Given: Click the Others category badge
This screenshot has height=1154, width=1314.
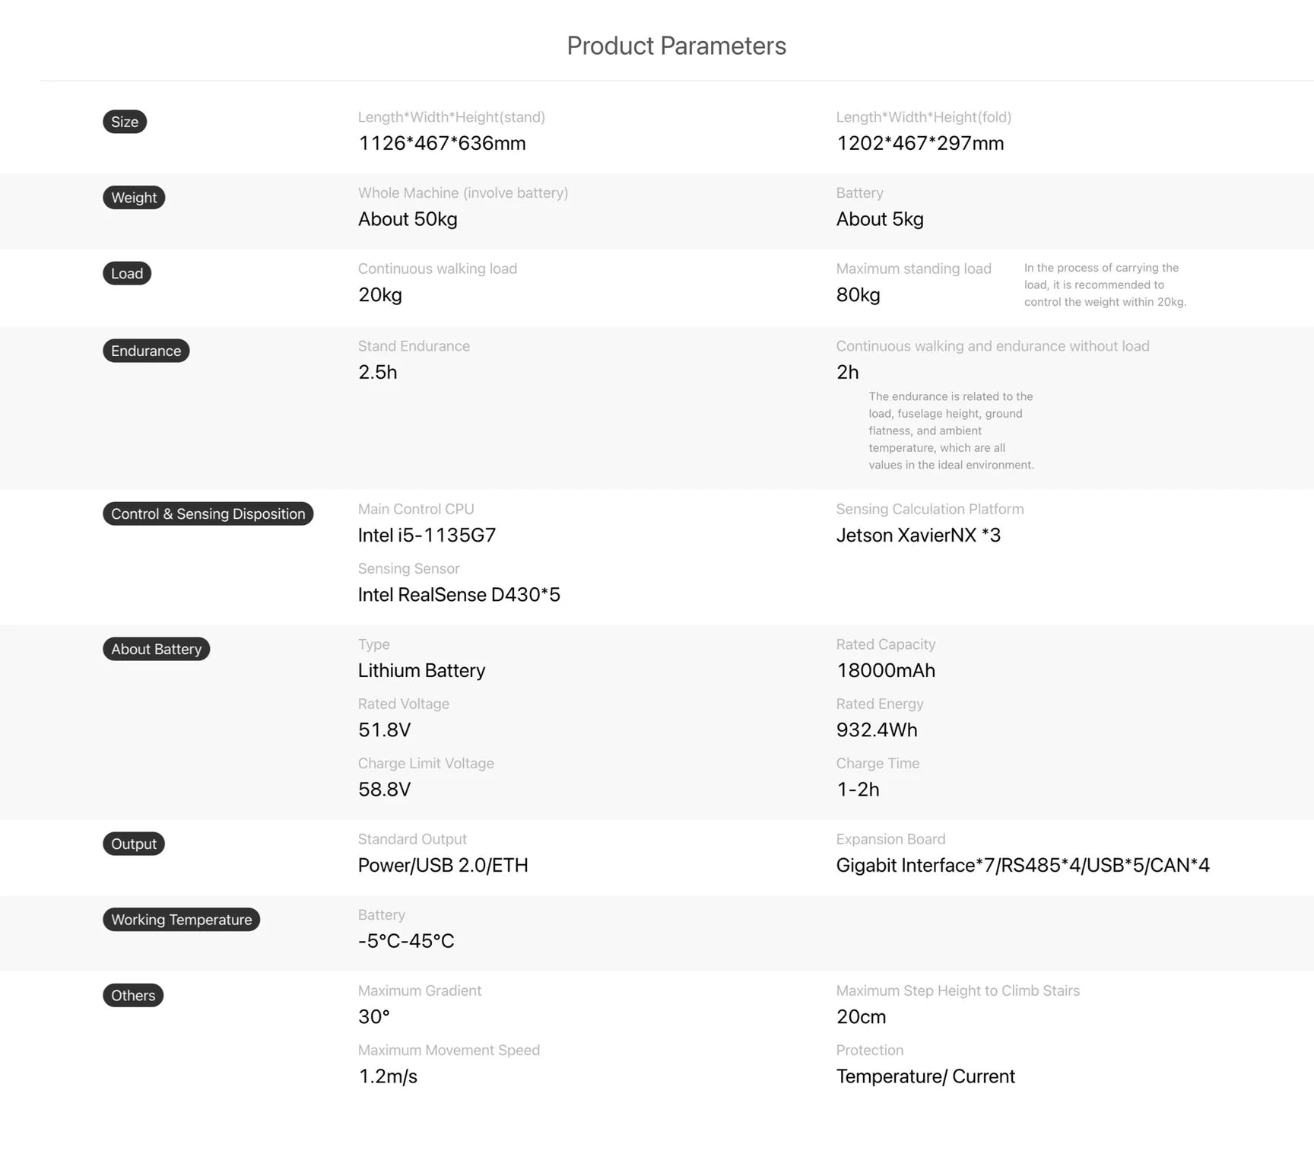Looking at the screenshot, I should [x=133, y=996].
